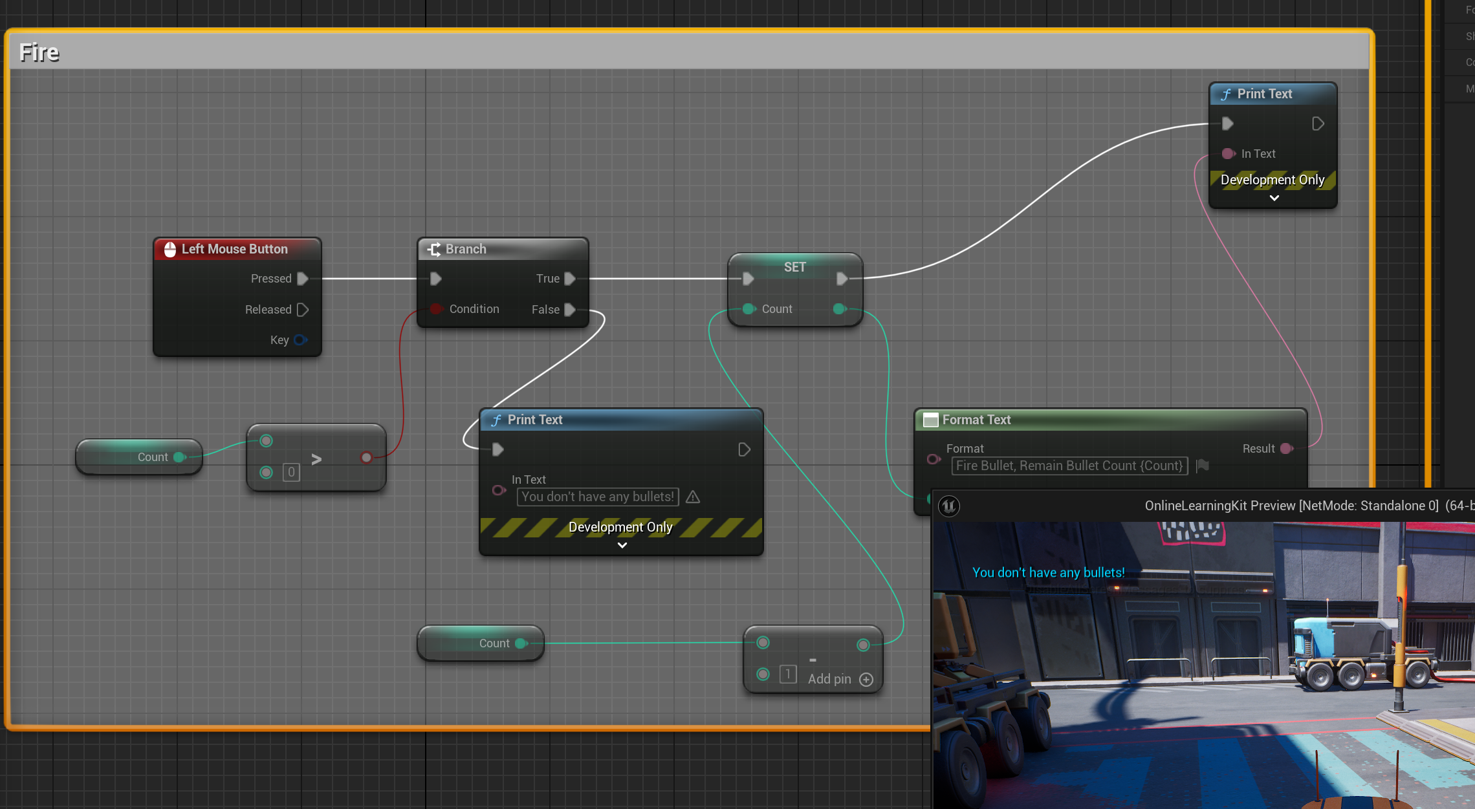Click the Unreal Engine logo in preview window
The width and height of the screenshot is (1475, 809).
(x=949, y=506)
